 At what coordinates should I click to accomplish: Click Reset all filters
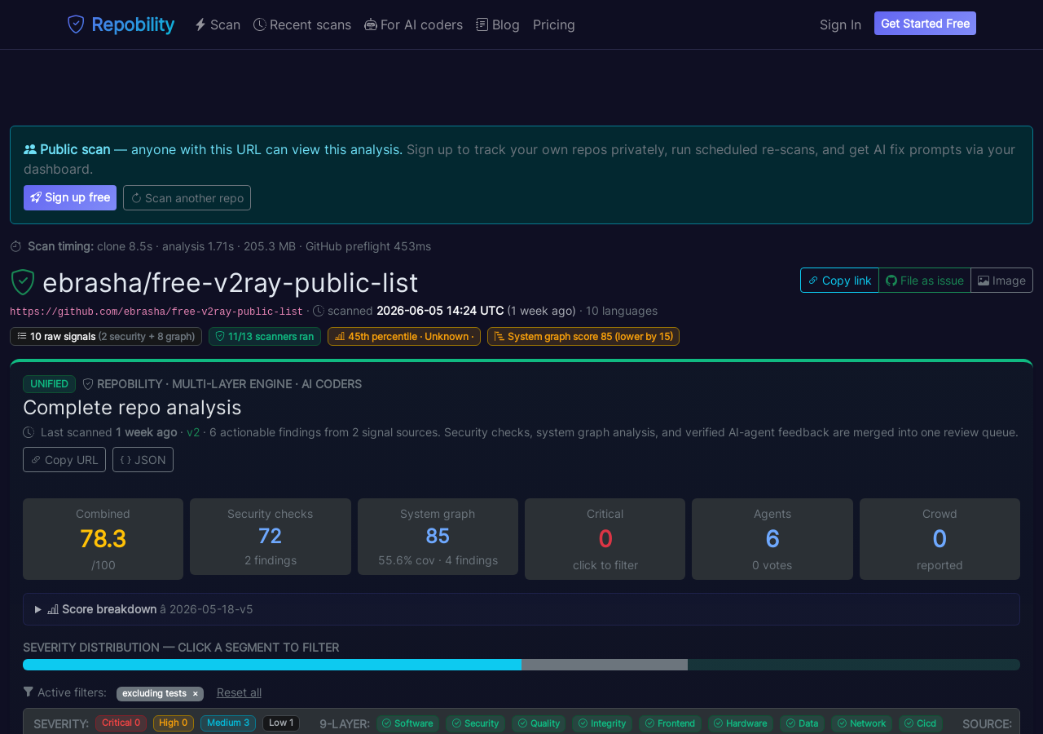[239, 692]
